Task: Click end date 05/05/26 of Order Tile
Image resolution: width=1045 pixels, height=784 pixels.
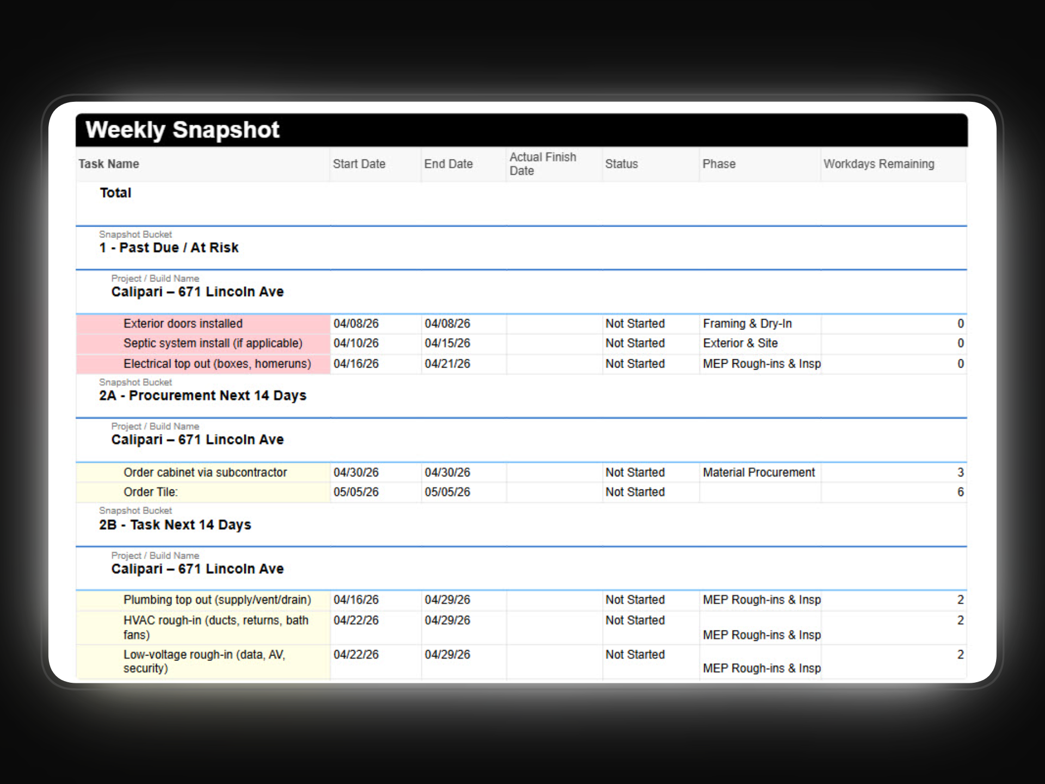Action: click(x=447, y=492)
